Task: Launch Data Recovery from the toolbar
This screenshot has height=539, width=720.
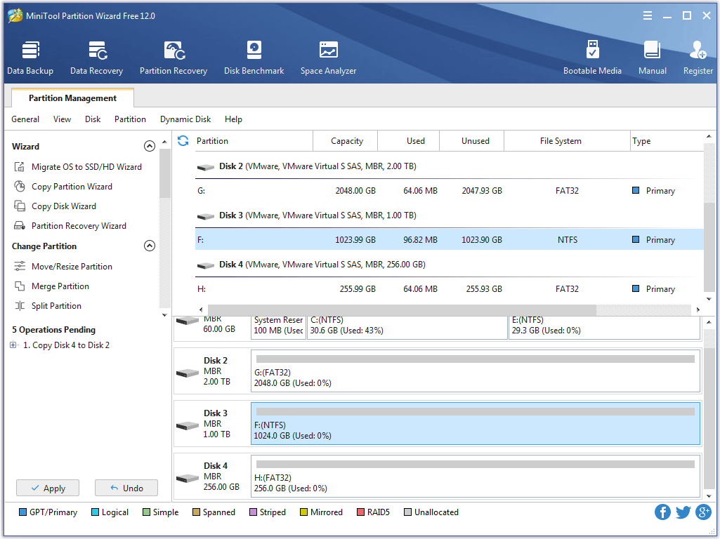Action: pyautogui.click(x=96, y=58)
